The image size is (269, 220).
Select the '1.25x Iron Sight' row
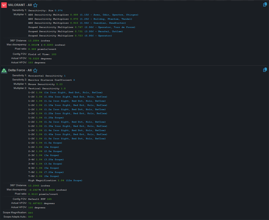68,114
